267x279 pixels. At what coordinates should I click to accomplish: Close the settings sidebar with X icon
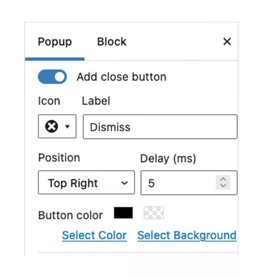[x=227, y=42]
